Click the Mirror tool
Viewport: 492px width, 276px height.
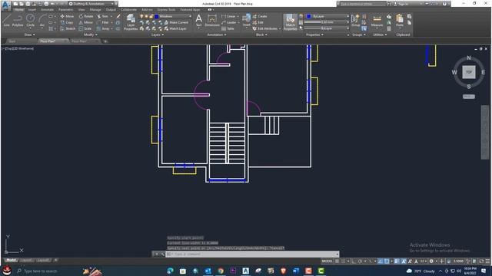85,22
